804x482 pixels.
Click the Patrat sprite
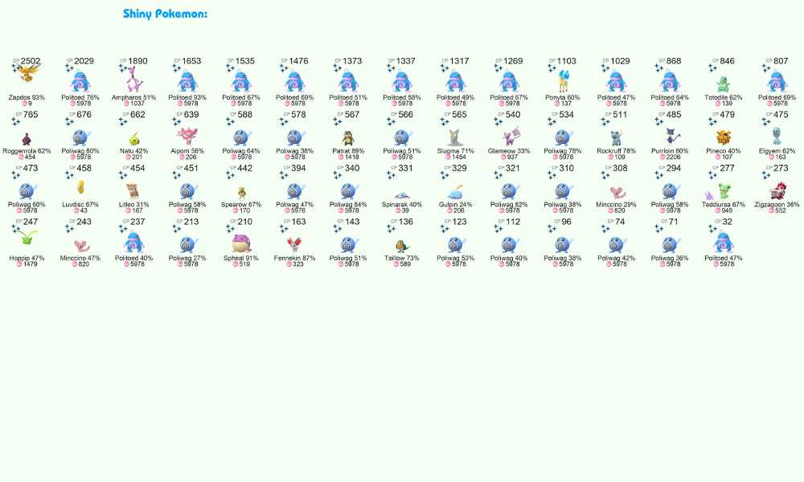click(349, 138)
